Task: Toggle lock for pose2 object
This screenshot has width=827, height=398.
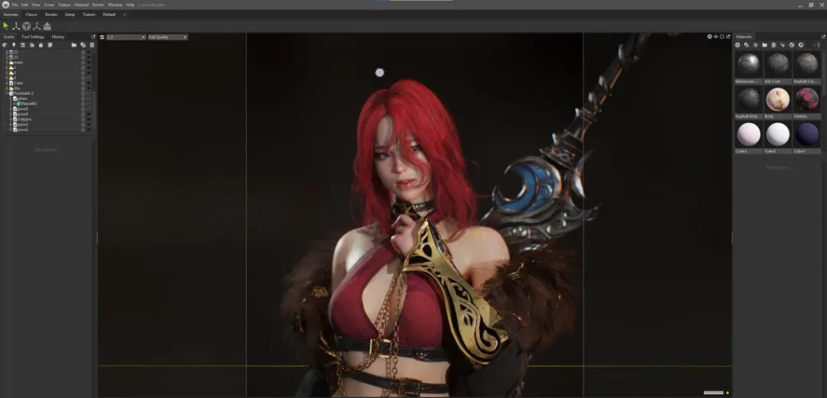Action: (x=83, y=129)
